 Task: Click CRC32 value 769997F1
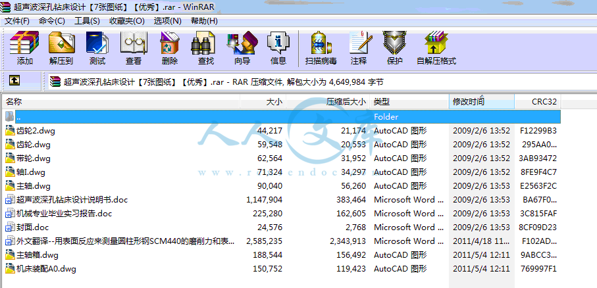538,269
